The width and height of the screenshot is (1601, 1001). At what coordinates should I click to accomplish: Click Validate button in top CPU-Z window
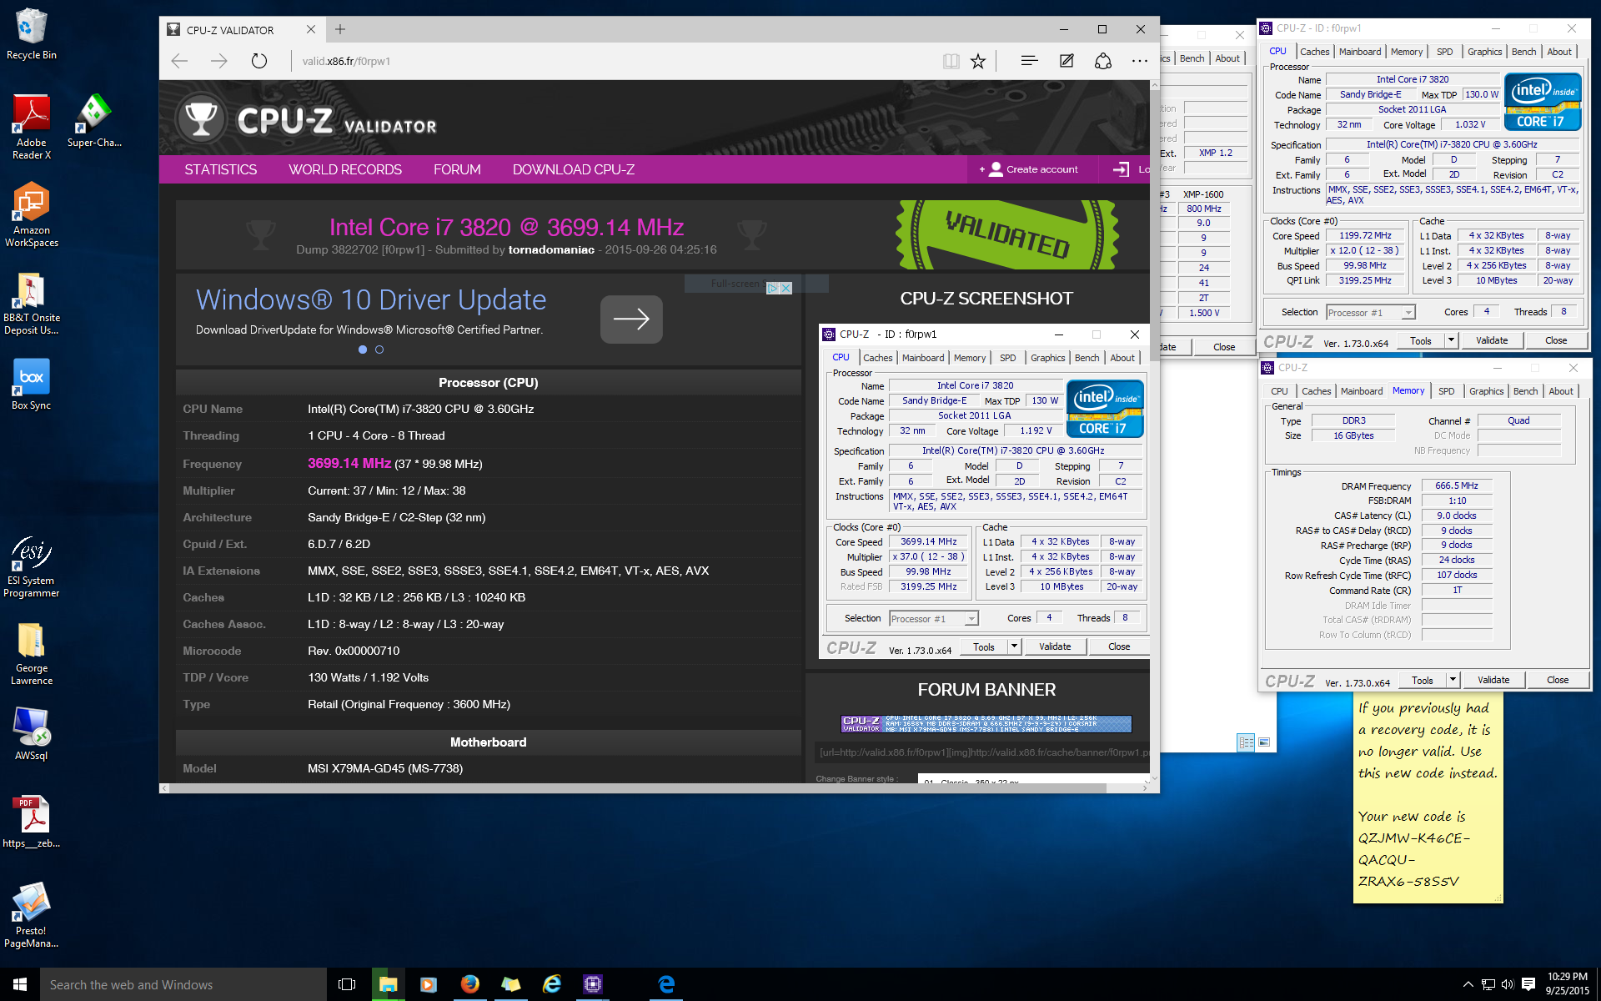1492,340
